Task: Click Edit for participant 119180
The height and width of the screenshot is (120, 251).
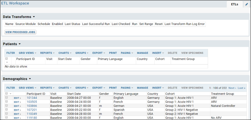Action: 17,118
